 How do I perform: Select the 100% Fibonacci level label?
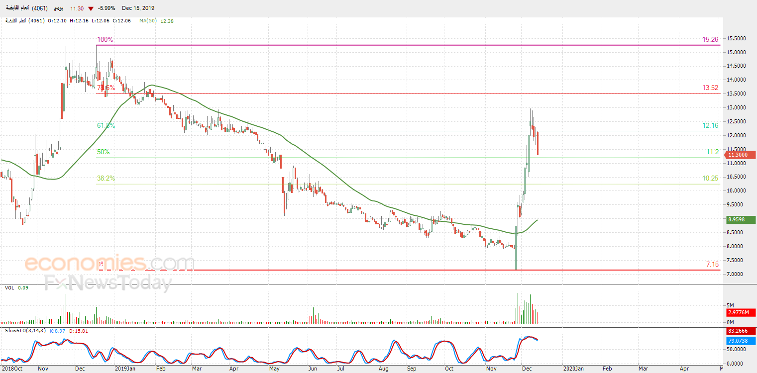(x=106, y=39)
